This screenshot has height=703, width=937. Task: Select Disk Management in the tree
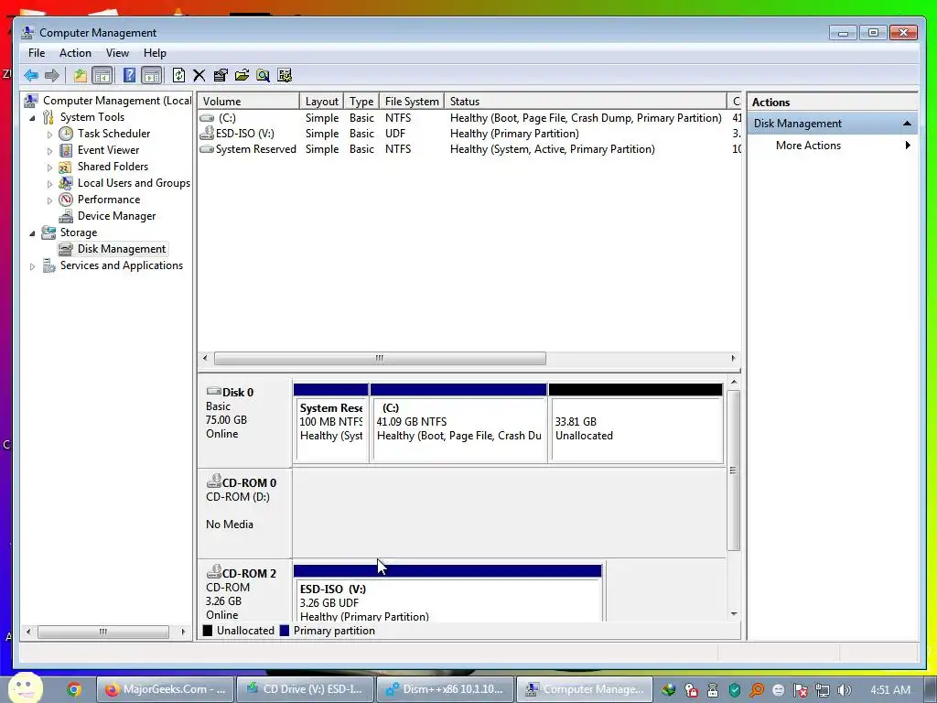click(122, 249)
